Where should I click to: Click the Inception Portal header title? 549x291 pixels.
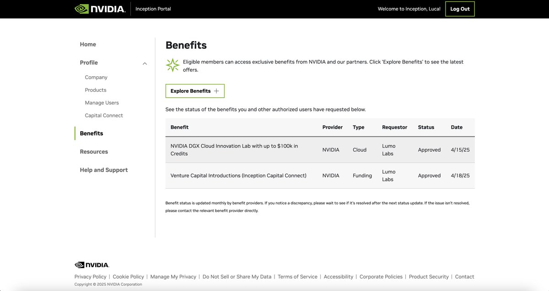coord(153,9)
